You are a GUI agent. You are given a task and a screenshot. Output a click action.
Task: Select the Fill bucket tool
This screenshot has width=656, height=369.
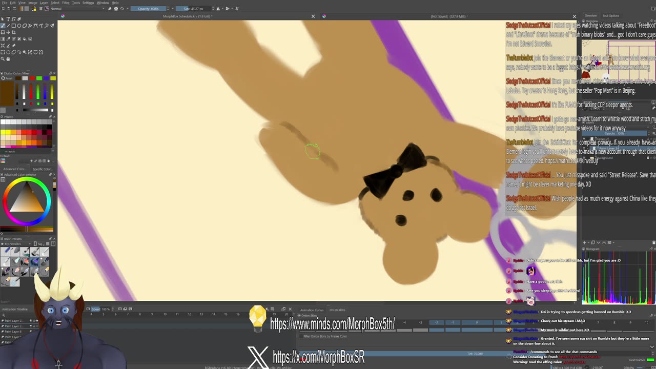click(25, 39)
